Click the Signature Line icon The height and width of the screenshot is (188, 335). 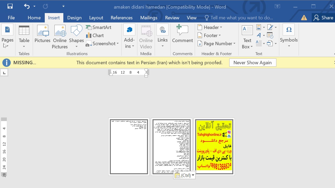click(x=270, y=27)
